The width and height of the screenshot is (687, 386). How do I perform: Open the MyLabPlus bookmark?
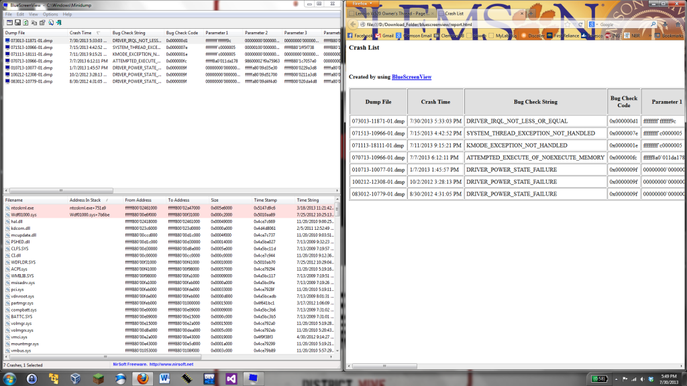pyautogui.click(x=503, y=36)
